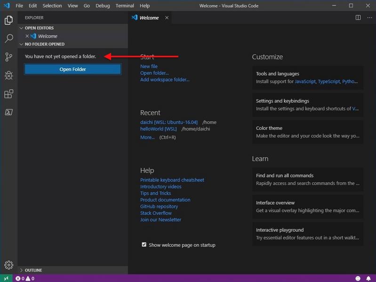The width and height of the screenshot is (376, 282).
Task: Select Welcome entry in Open Editors
Action: point(72,36)
